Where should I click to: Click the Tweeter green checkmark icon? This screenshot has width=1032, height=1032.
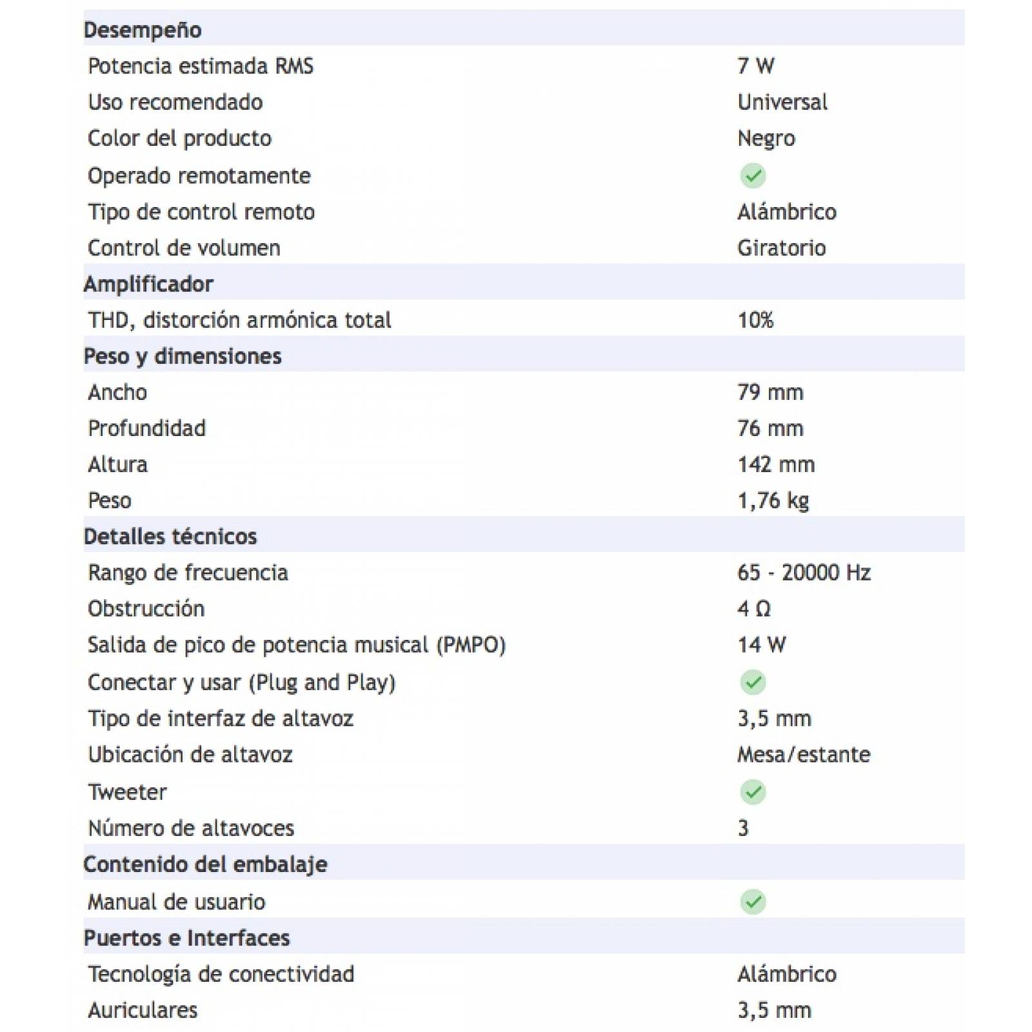pos(753,792)
